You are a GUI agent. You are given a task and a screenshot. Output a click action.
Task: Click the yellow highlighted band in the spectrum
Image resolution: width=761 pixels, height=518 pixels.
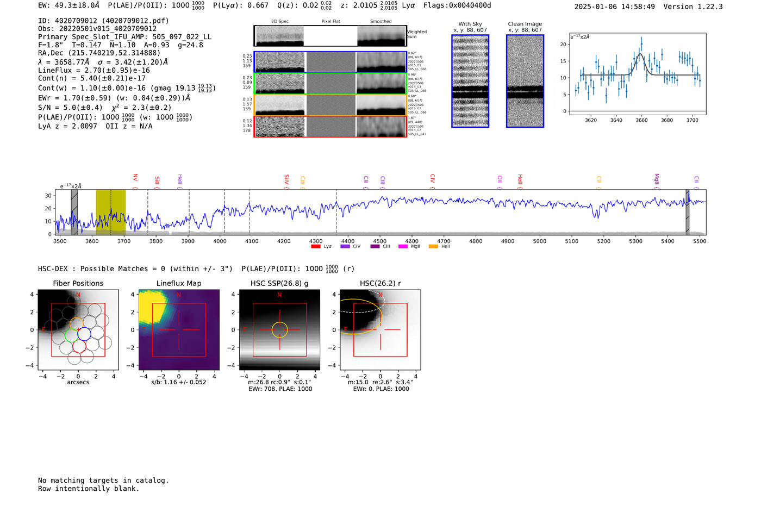point(111,212)
